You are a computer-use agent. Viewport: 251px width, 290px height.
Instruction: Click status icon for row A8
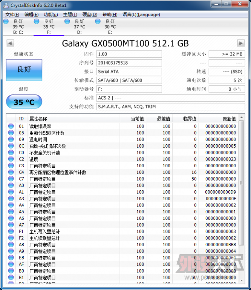[11, 244]
